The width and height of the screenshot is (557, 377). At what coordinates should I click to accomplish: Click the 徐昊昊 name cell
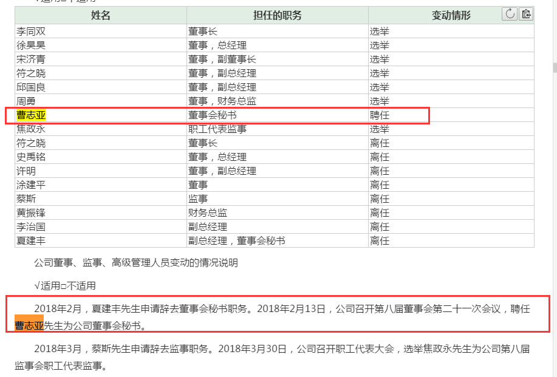(x=31, y=46)
